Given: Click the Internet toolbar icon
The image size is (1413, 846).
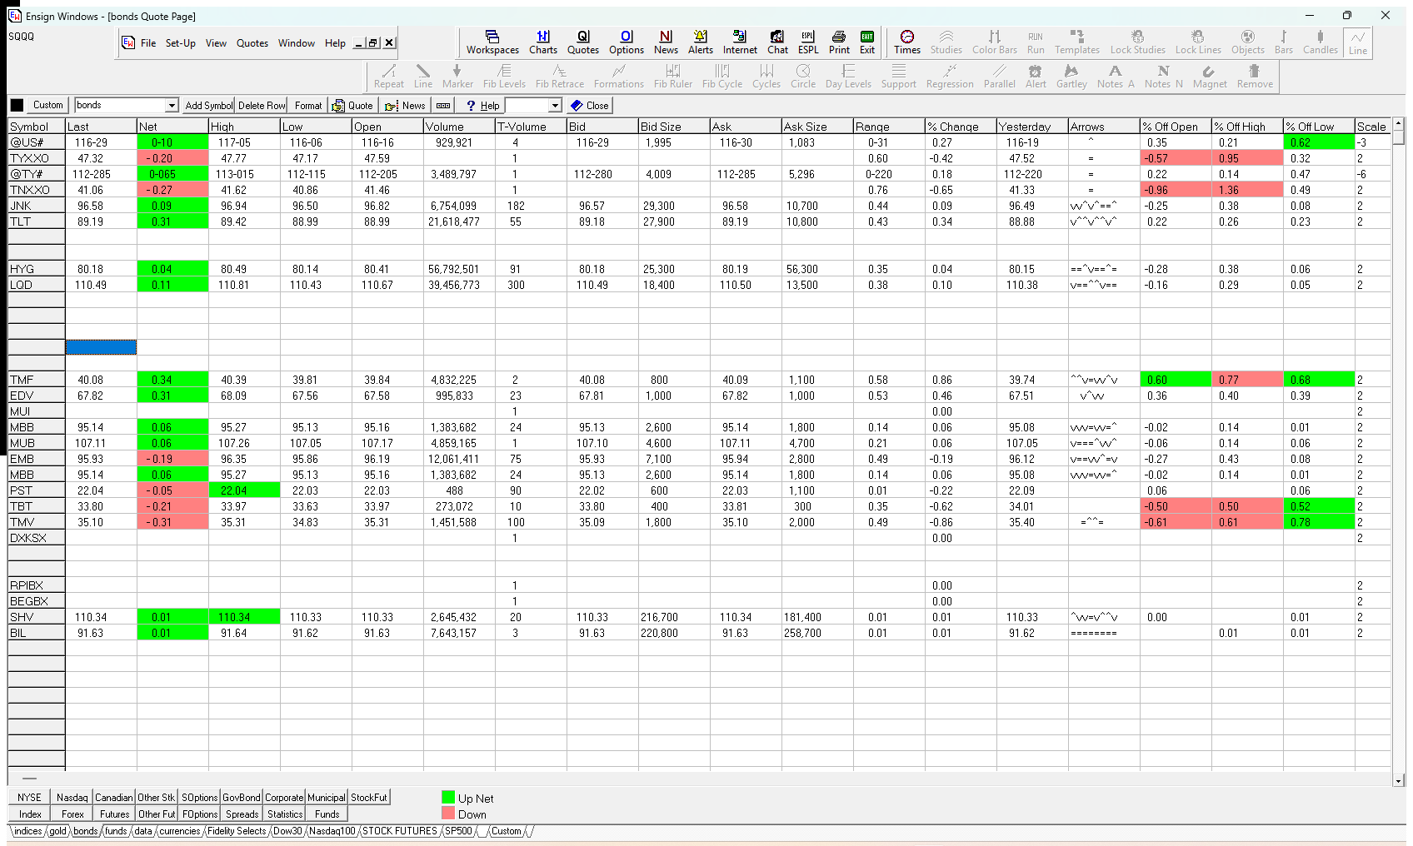Looking at the screenshot, I should pos(740,42).
